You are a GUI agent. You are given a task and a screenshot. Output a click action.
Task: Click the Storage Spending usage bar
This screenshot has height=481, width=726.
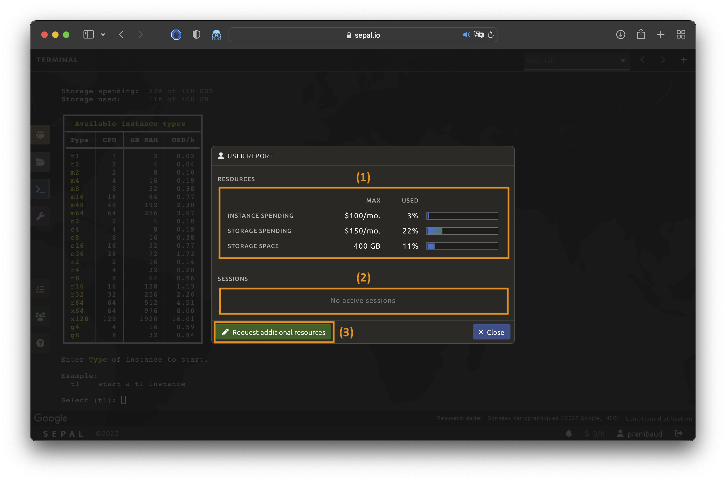click(462, 231)
